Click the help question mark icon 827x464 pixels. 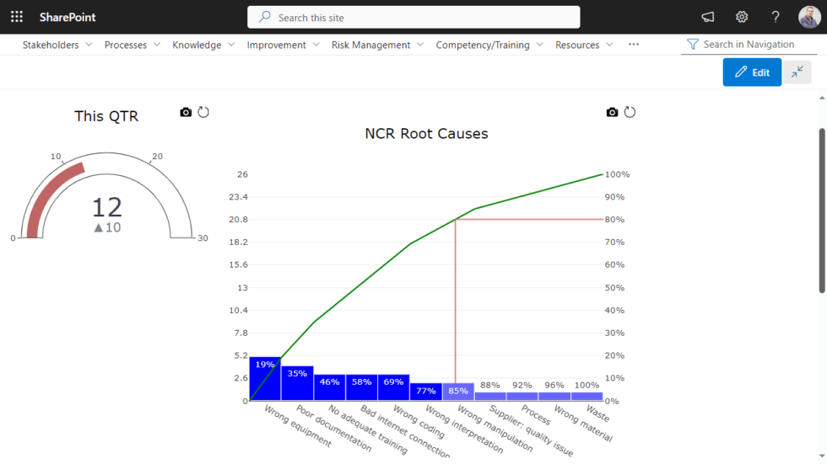pyautogui.click(x=776, y=17)
